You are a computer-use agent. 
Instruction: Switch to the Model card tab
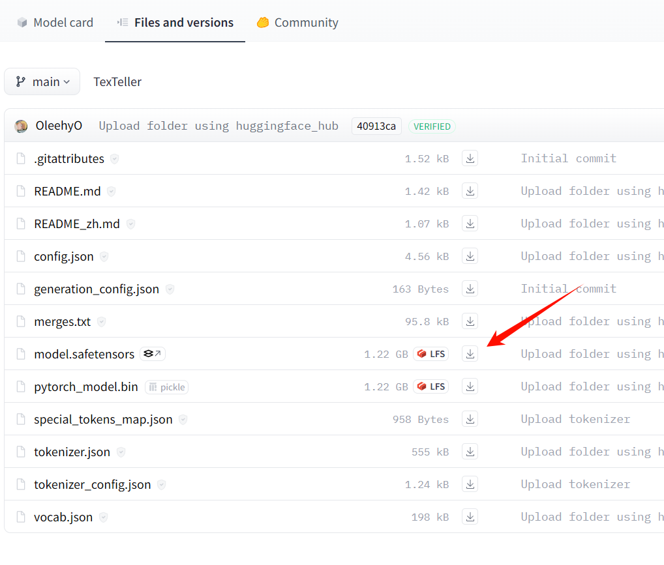click(x=55, y=22)
